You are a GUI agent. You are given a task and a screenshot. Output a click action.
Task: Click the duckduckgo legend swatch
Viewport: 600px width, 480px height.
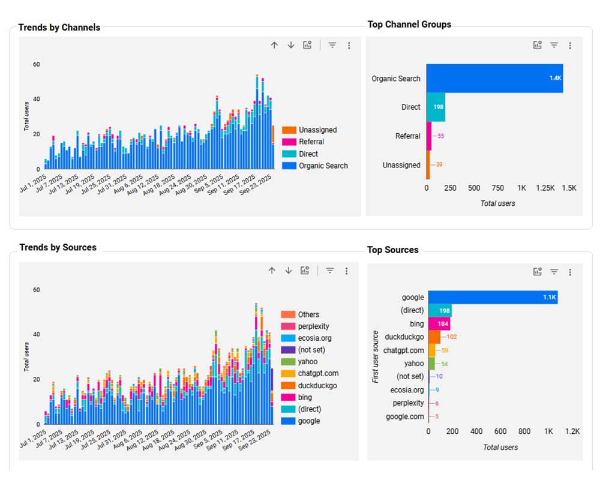click(288, 385)
